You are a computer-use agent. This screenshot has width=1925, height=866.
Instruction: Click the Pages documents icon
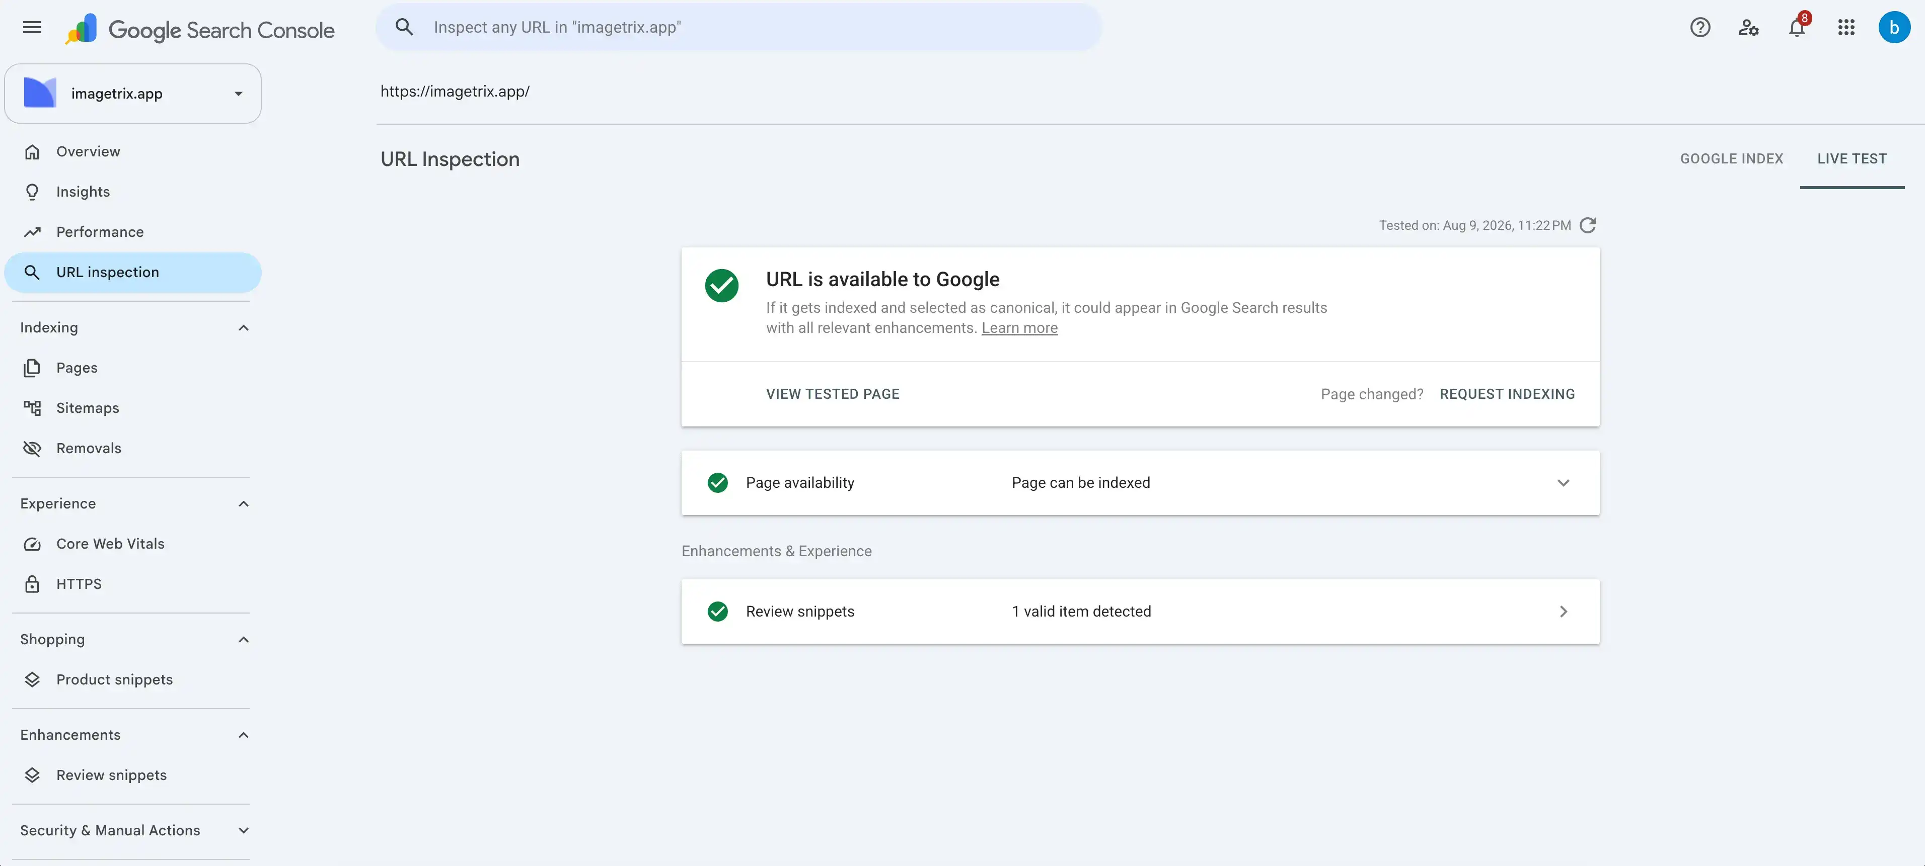tap(32, 368)
